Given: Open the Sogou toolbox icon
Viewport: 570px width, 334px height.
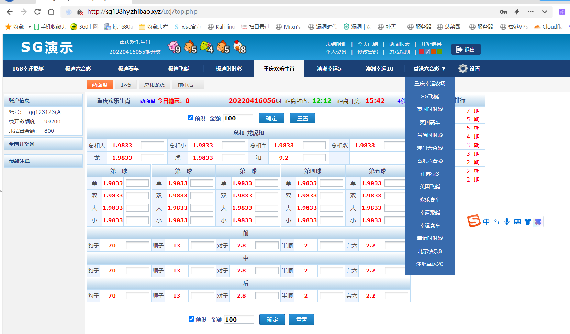Looking at the screenshot, I should pos(538,222).
